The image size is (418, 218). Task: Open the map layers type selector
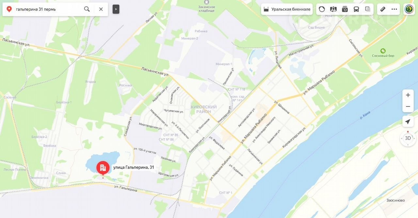368,9
